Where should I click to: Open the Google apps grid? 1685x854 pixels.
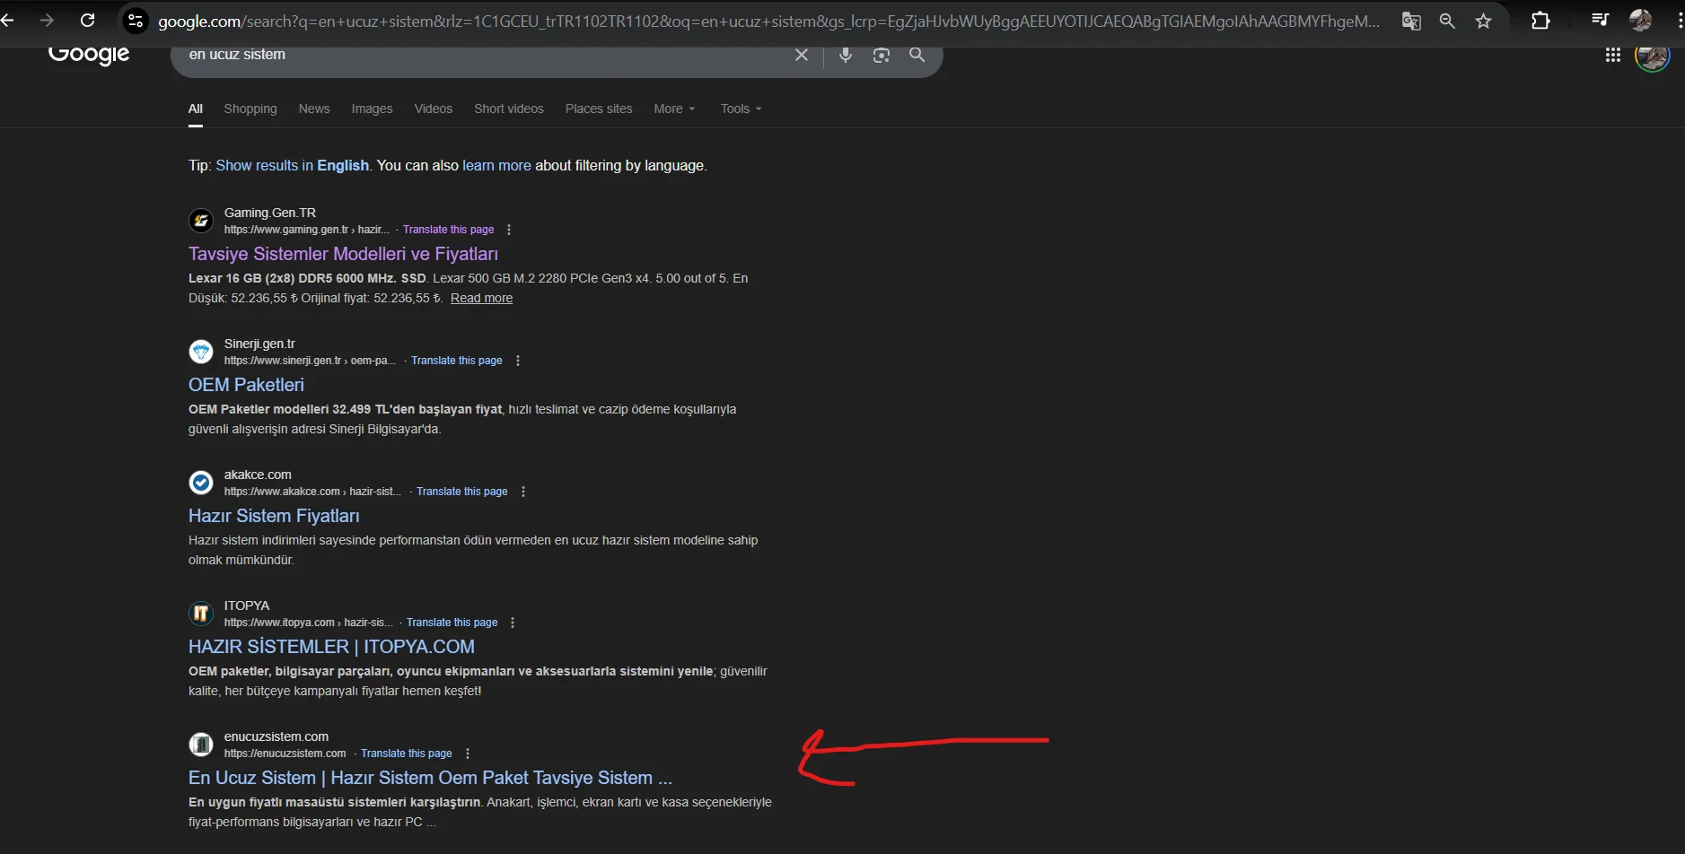[x=1612, y=56]
